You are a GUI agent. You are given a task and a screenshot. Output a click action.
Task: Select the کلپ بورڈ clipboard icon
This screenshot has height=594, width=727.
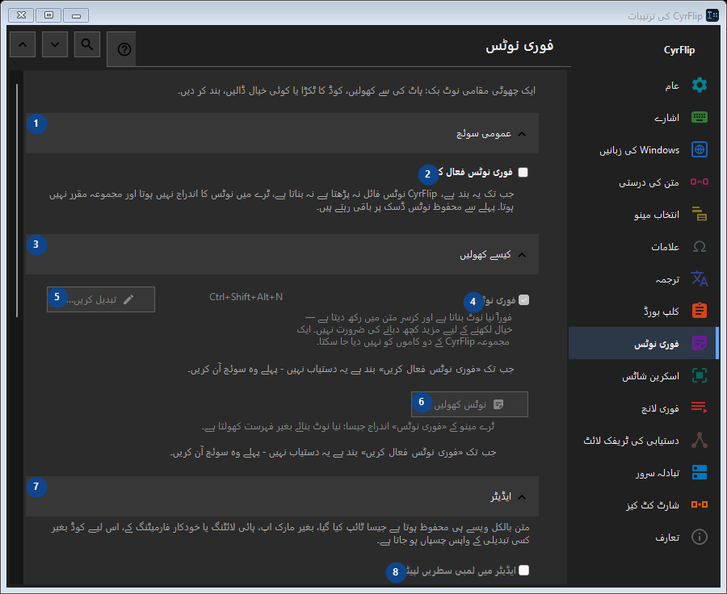(700, 311)
